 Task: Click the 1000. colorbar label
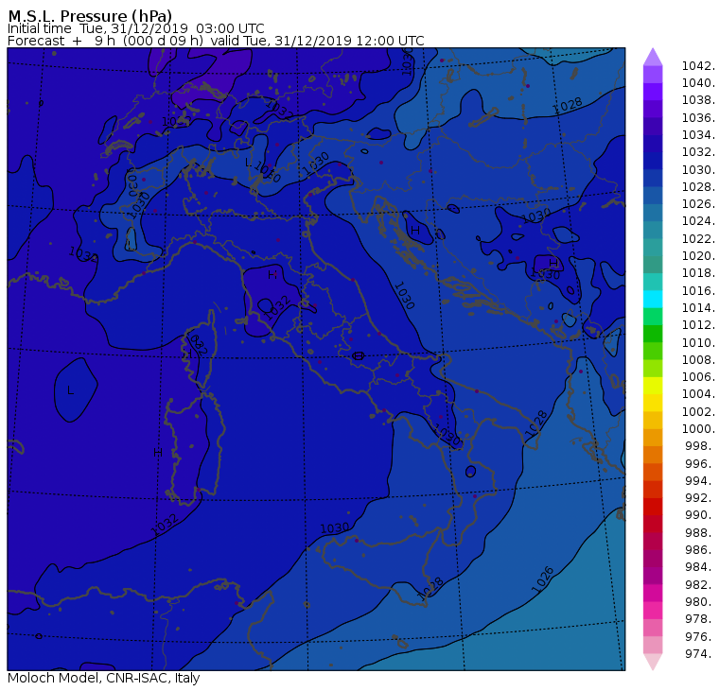tap(698, 428)
